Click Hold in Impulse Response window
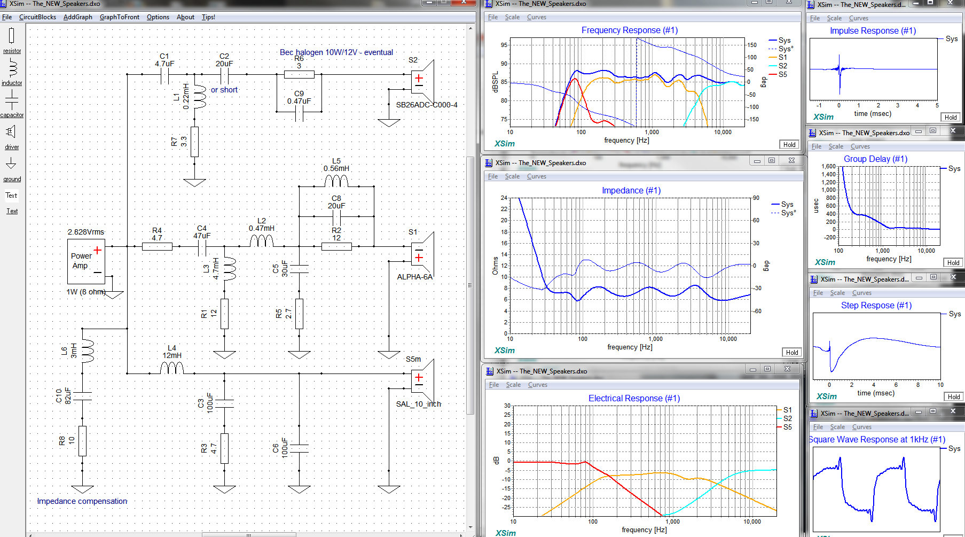965x537 pixels. (951, 118)
